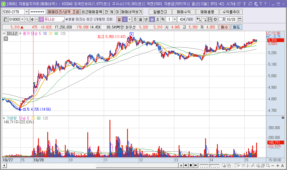Viewport: 287px width, 170px height.
Task: Click the A text-size icon at the bottom right
Action: (x=282, y=166)
